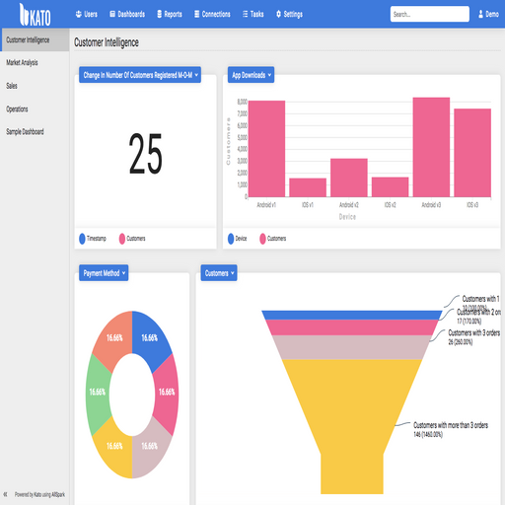Toggle Customers legend in App Downloads
The image size is (505, 505).
pos(262,239)
